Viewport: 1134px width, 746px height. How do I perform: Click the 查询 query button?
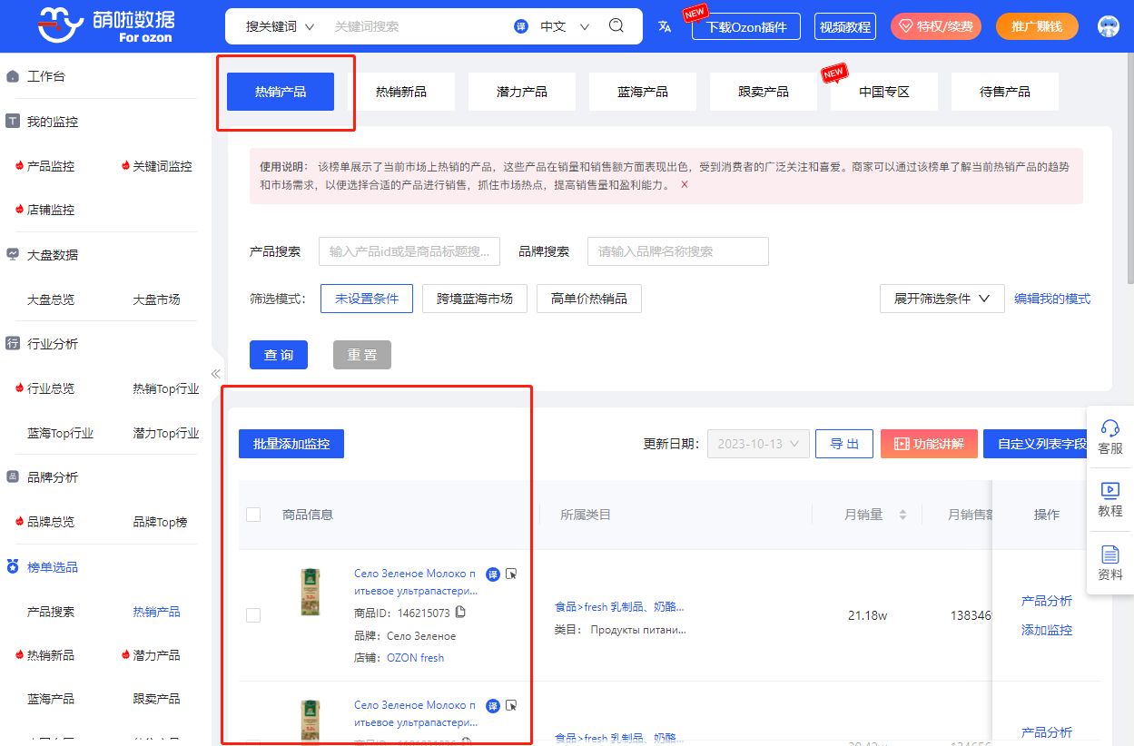[x=279, y=355]
